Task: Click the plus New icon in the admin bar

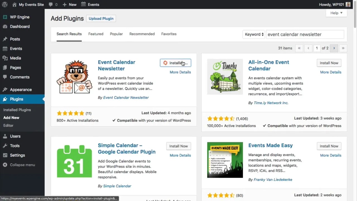Action: [x=64, y=4]
